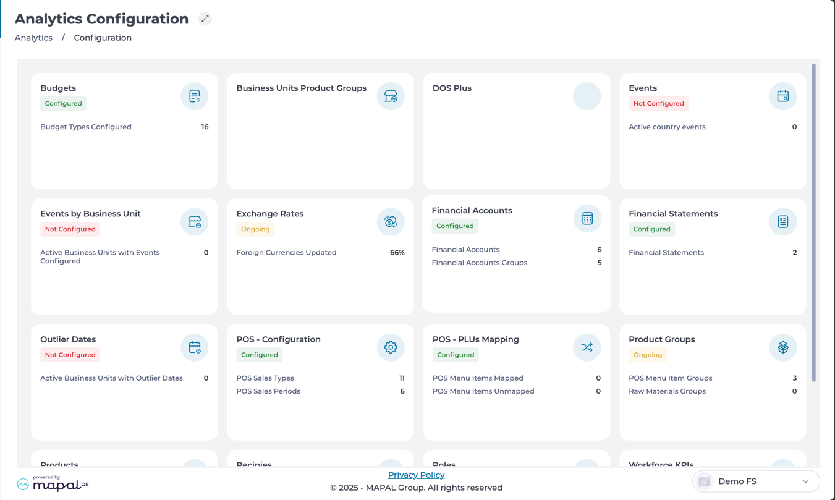Open the Financial Accounts card title
Viewport: 835px width, 500px height.
(x=472, y=211)
